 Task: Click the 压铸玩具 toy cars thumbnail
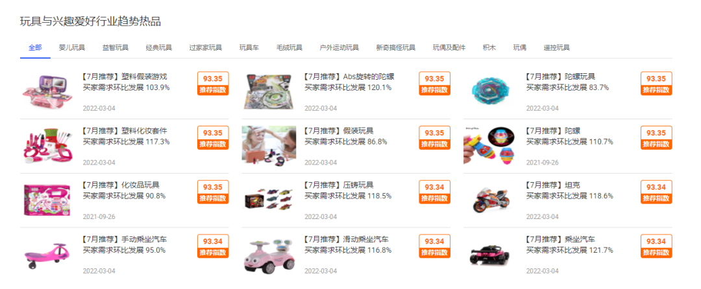click(x=269, y=200)
